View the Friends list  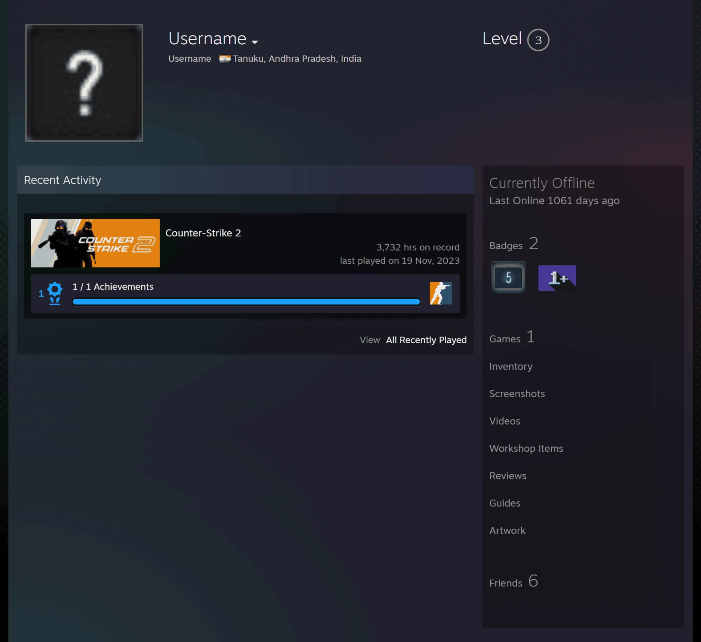coord(506,583)
